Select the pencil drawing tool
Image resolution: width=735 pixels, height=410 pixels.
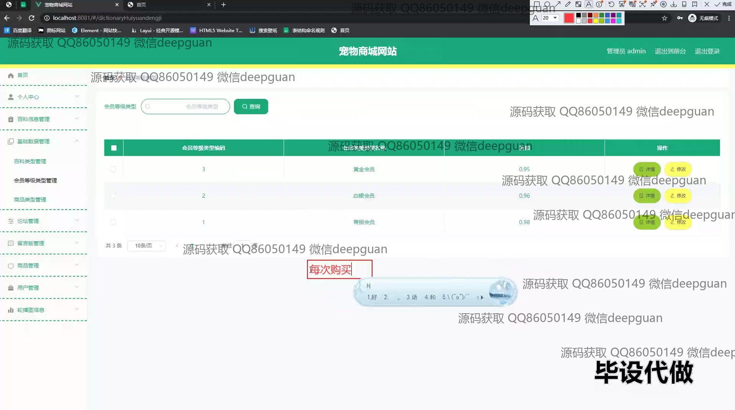568,4
